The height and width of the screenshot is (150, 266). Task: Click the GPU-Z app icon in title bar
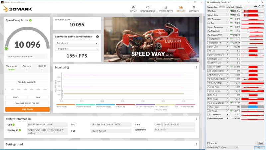(208, 2)
